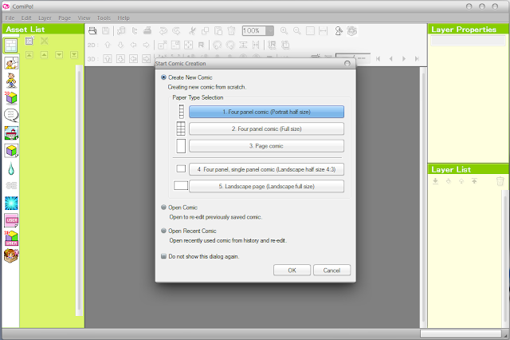
Task: Open the Edit menu
Action: [26, 18]
